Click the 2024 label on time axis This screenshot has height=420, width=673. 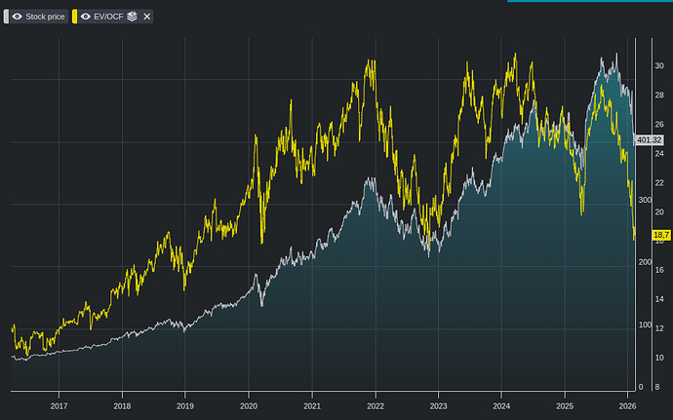tap(501, 406)
